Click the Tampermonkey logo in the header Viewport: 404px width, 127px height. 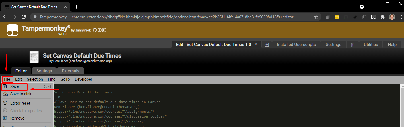13,30
